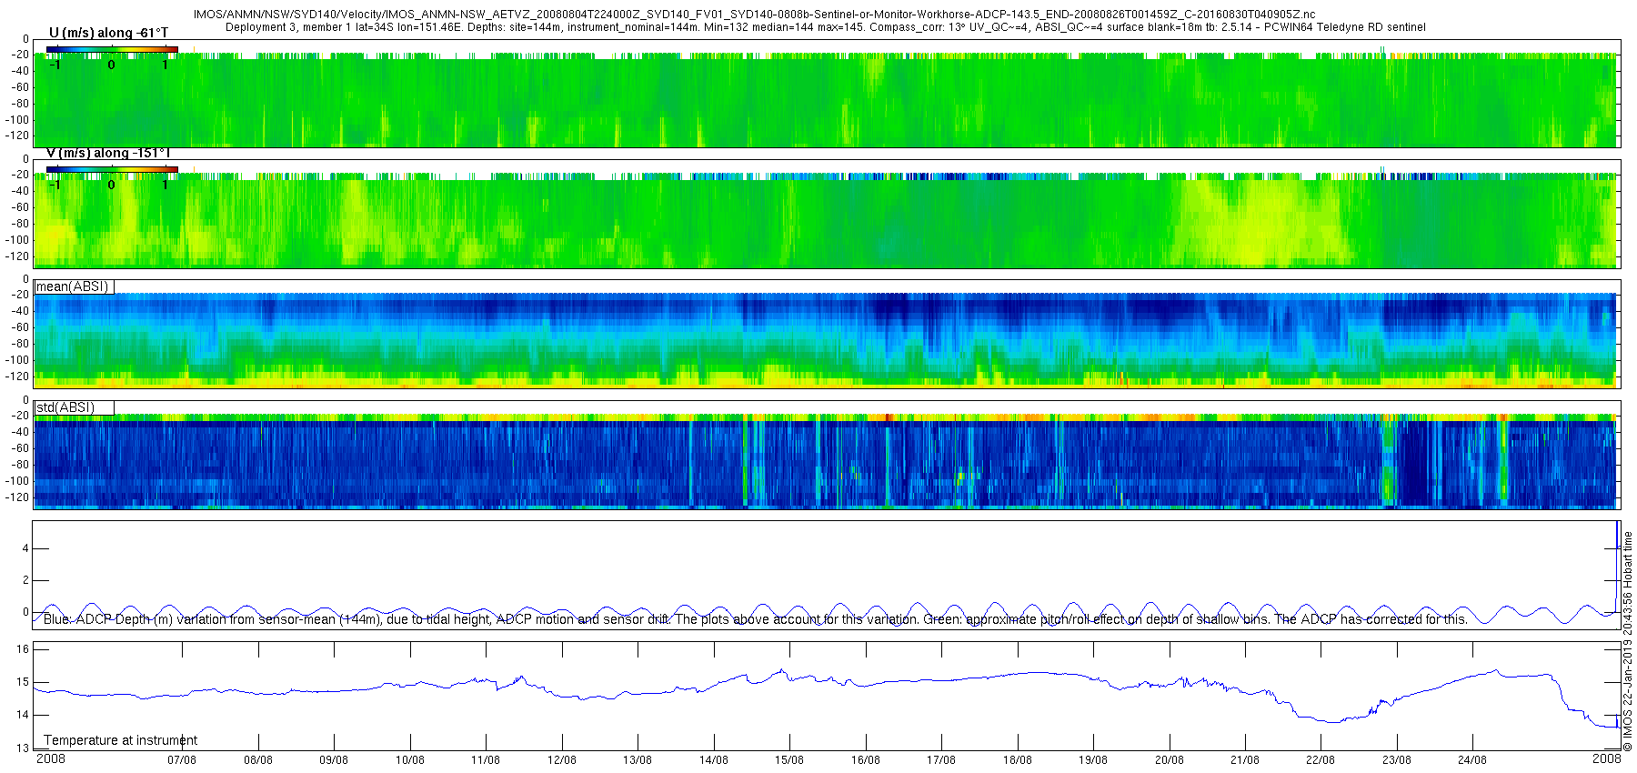Click the 'V (m/s) along -151°T' title
The height and width of the screenshot is (773, 1637).
(x=108, y=153)
